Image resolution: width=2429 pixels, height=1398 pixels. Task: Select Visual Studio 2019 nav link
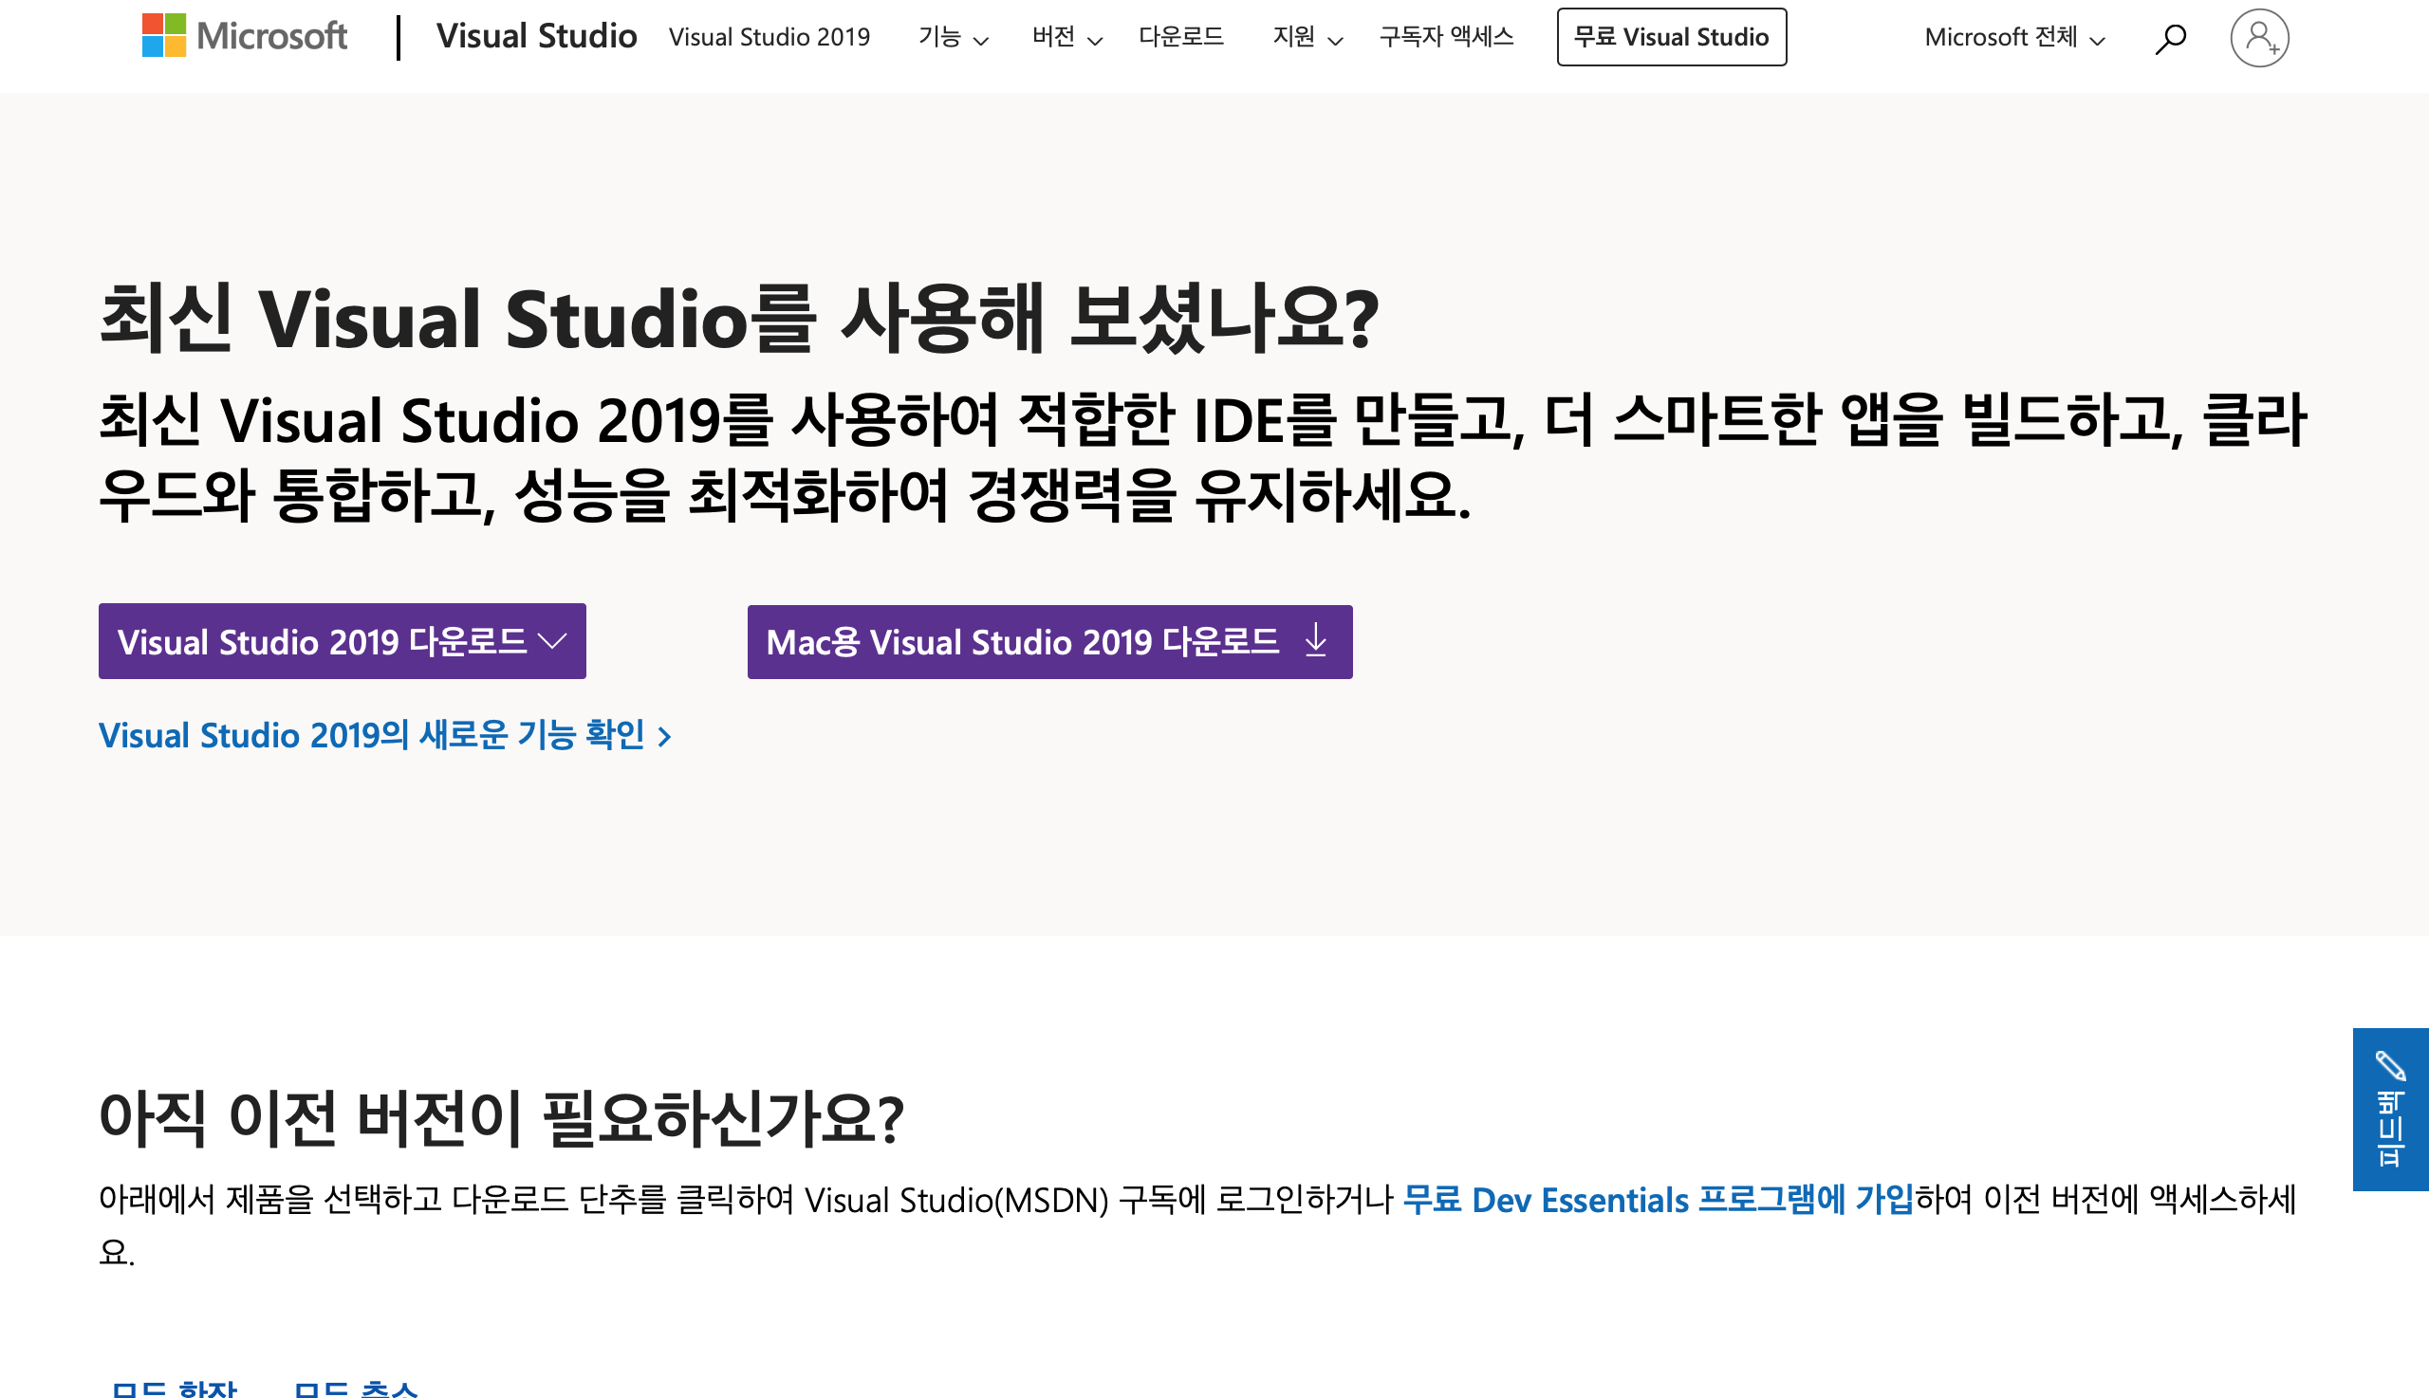pos(769,37)
